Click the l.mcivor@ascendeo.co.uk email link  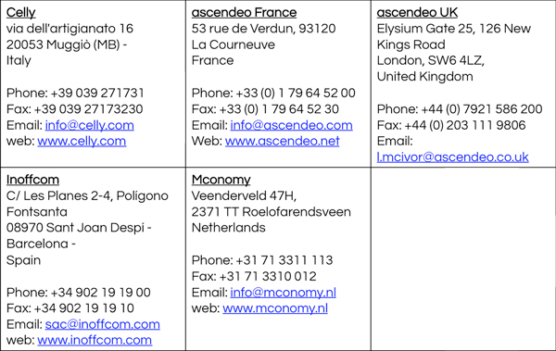[x=452, y=157]
